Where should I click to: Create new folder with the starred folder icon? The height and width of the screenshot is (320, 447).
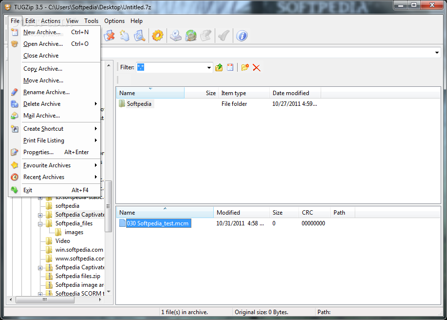point(245,67)
